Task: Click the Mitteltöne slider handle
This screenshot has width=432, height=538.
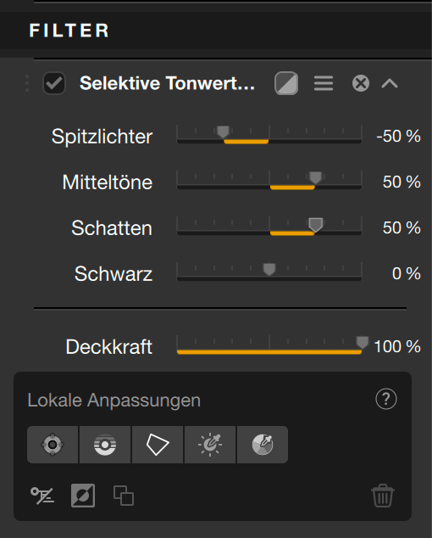Action: [x=315, y=177]
